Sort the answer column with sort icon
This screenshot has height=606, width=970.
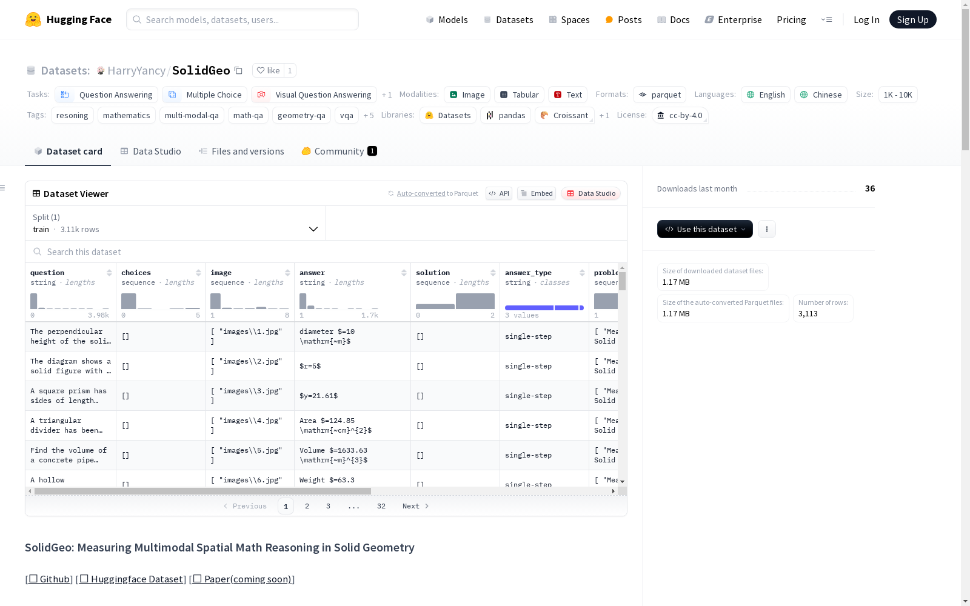(x=404, y=273)
